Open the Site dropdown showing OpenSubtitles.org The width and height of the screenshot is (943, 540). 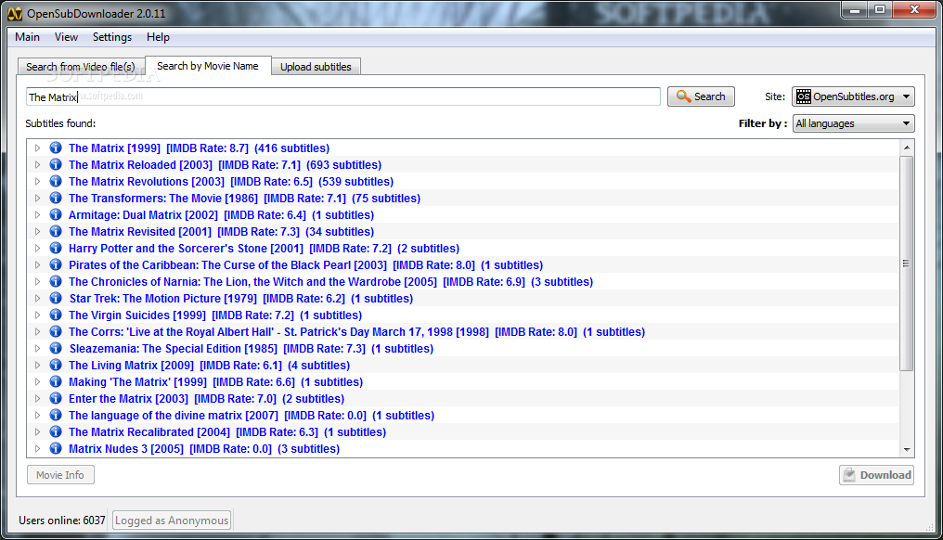(x=853, y=96)
